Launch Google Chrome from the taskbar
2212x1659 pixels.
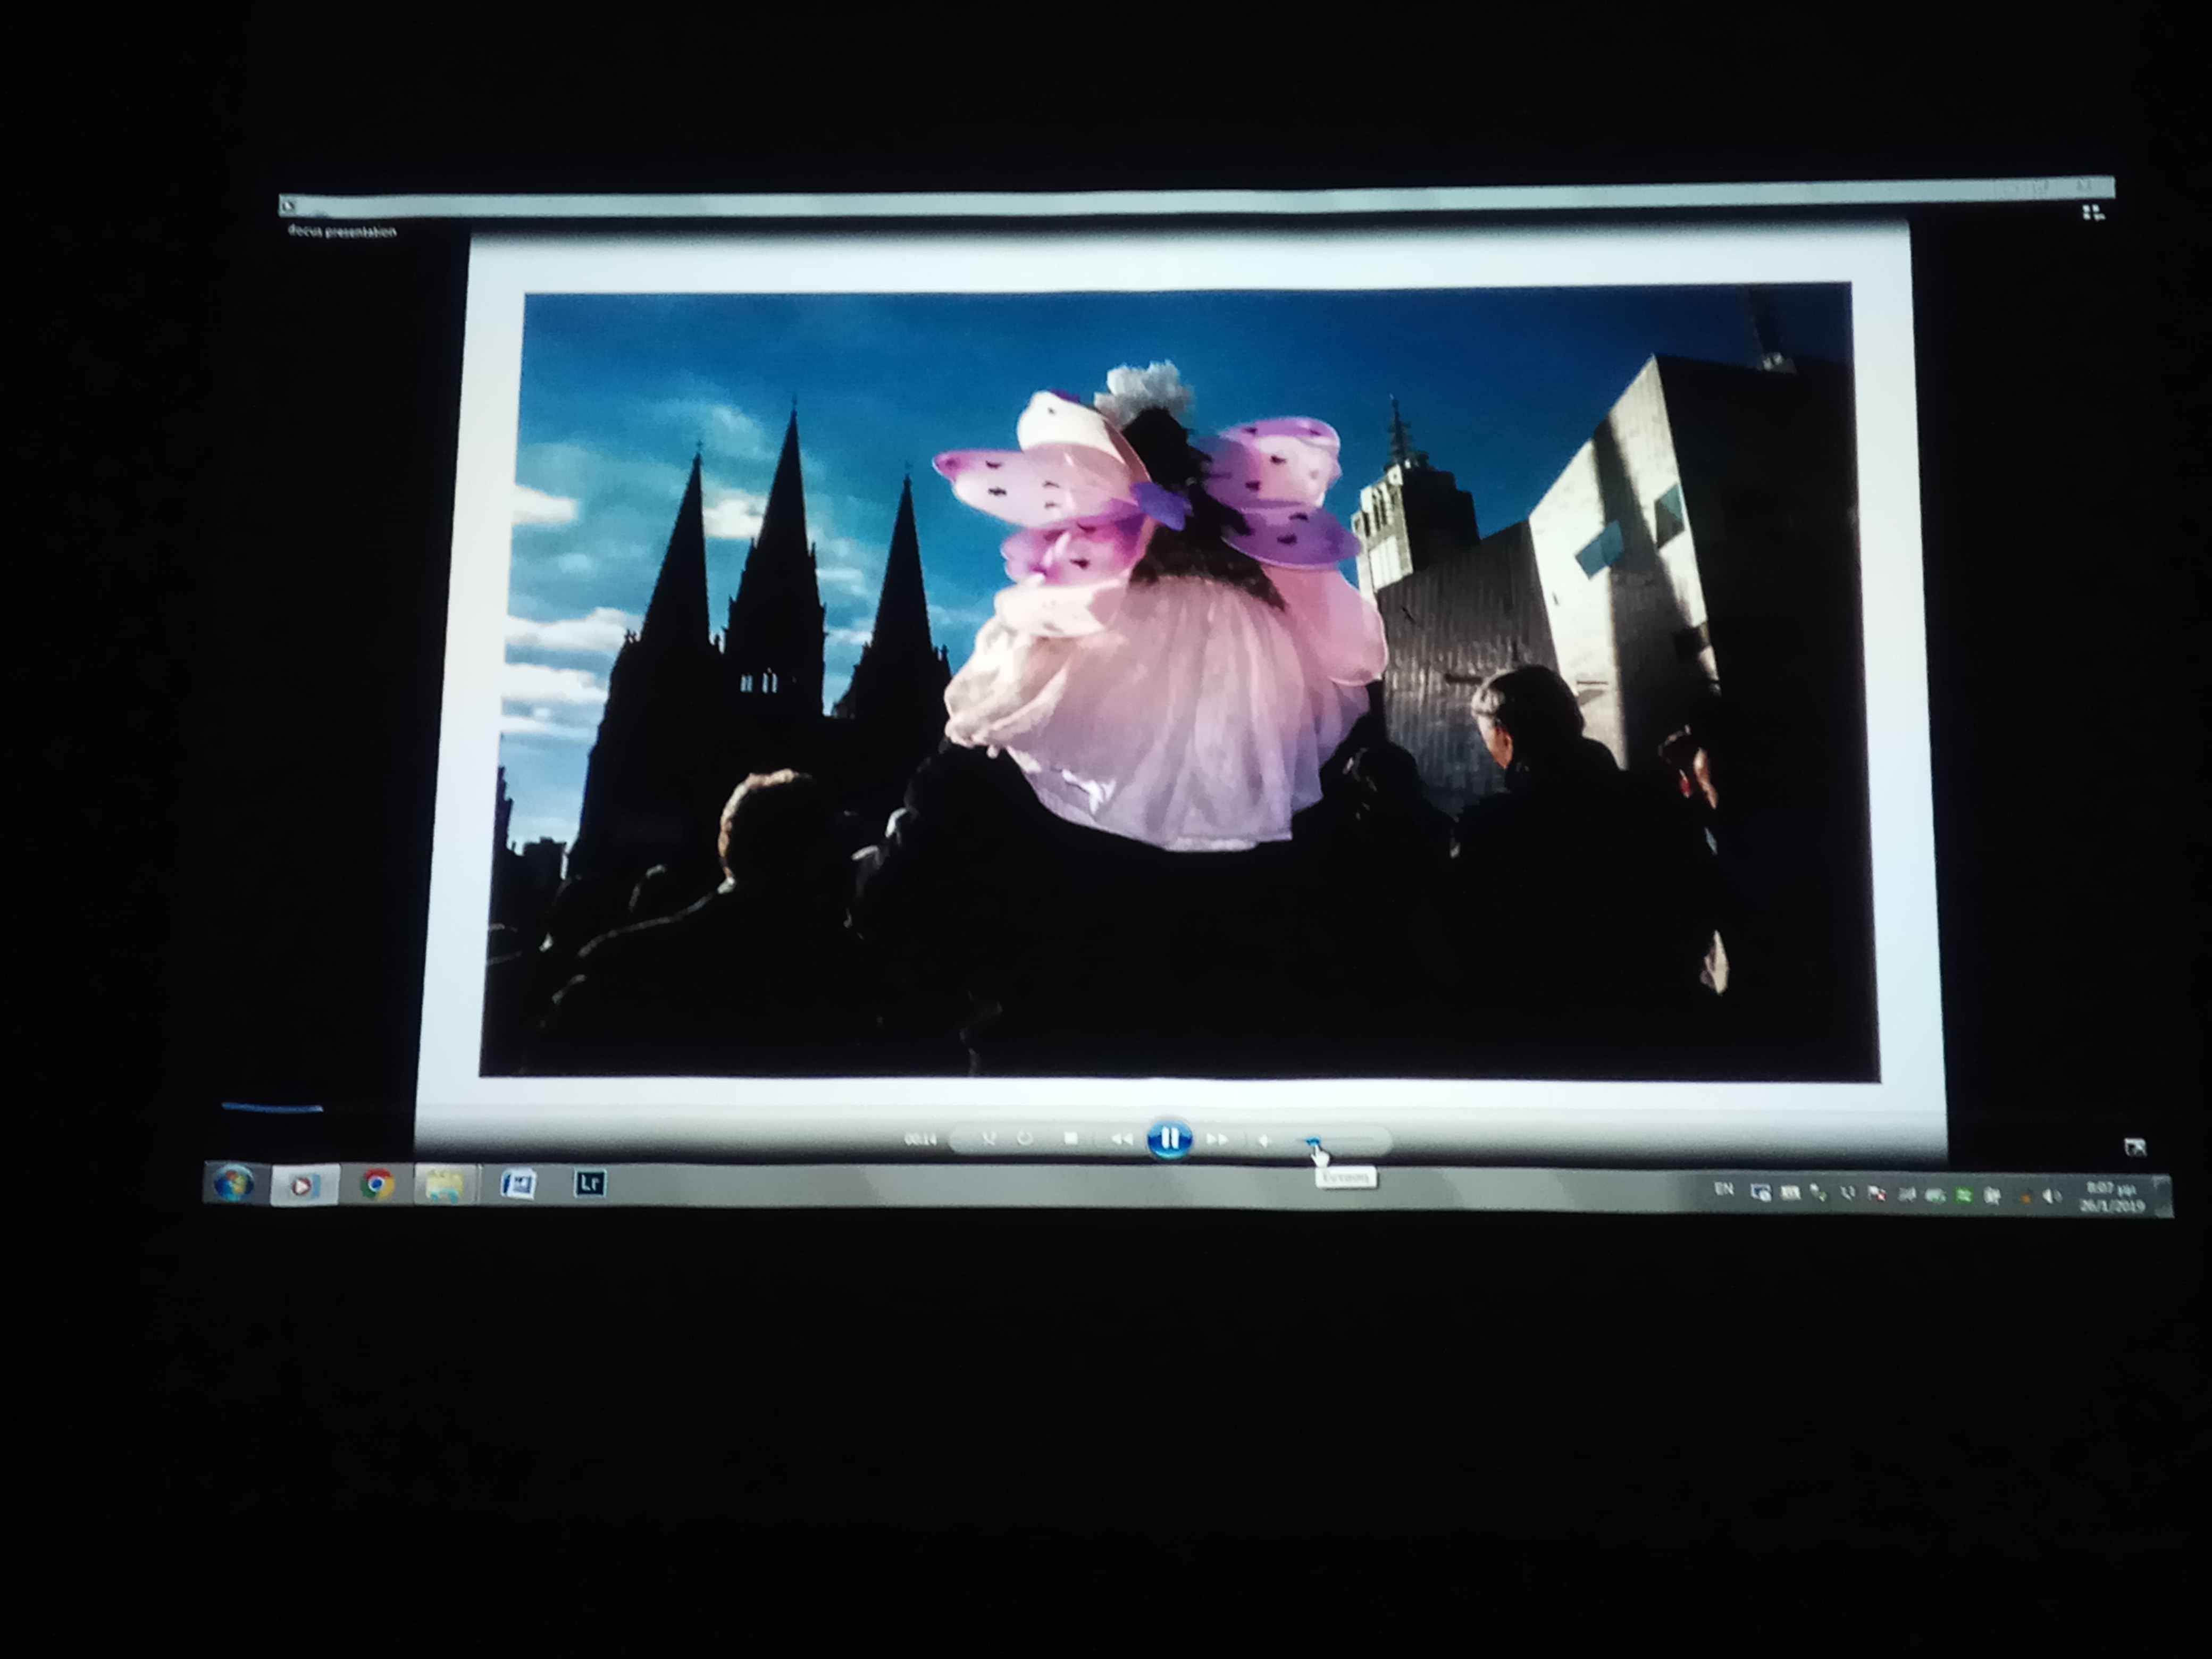click(377, 1184)
